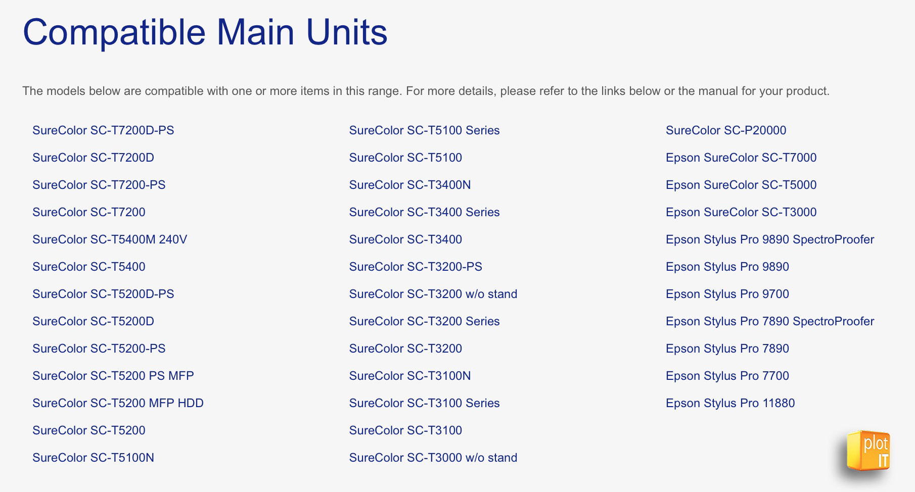Open the SureColor SC-T3400 Series link
This screenshot has height=492, width=915.
click(424, 212)
